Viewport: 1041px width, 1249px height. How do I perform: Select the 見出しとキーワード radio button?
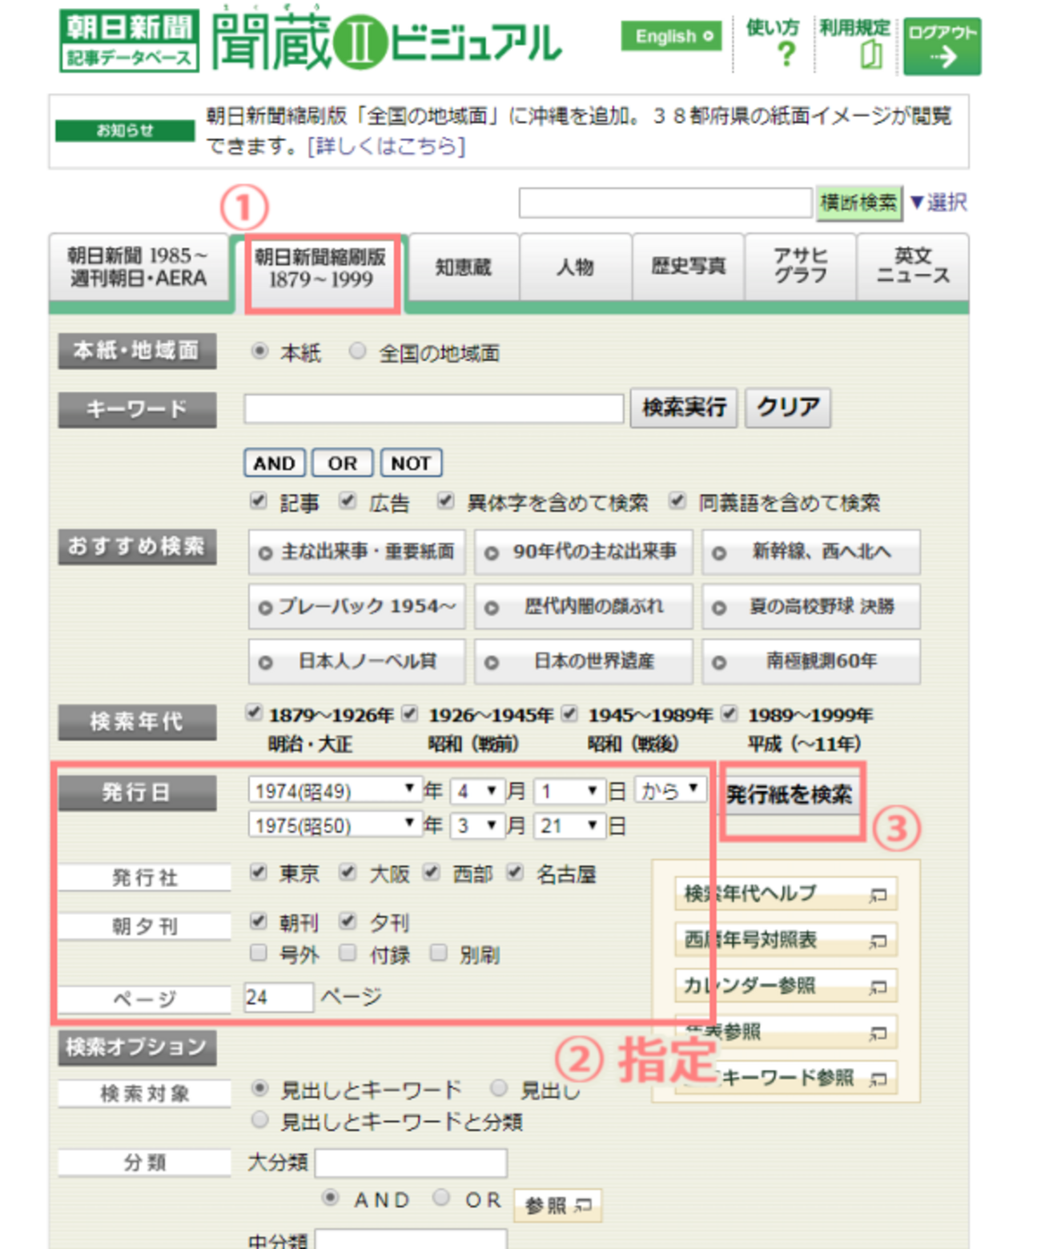[x=259, y=1088]
